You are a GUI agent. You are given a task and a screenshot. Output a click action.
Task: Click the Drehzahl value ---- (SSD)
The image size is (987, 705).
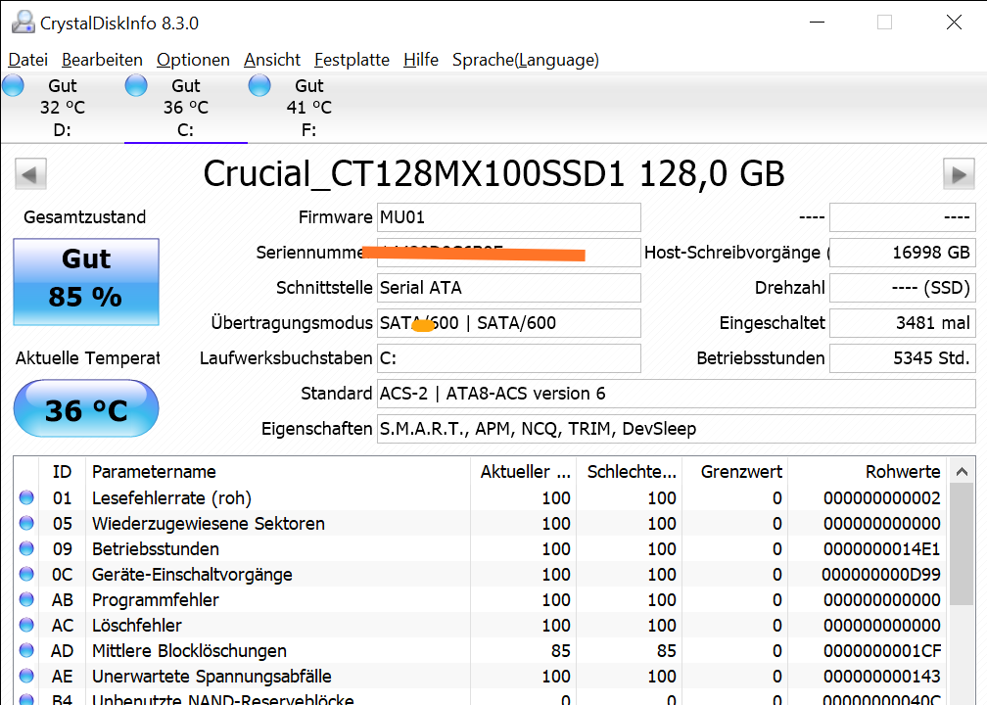[903, 288]
